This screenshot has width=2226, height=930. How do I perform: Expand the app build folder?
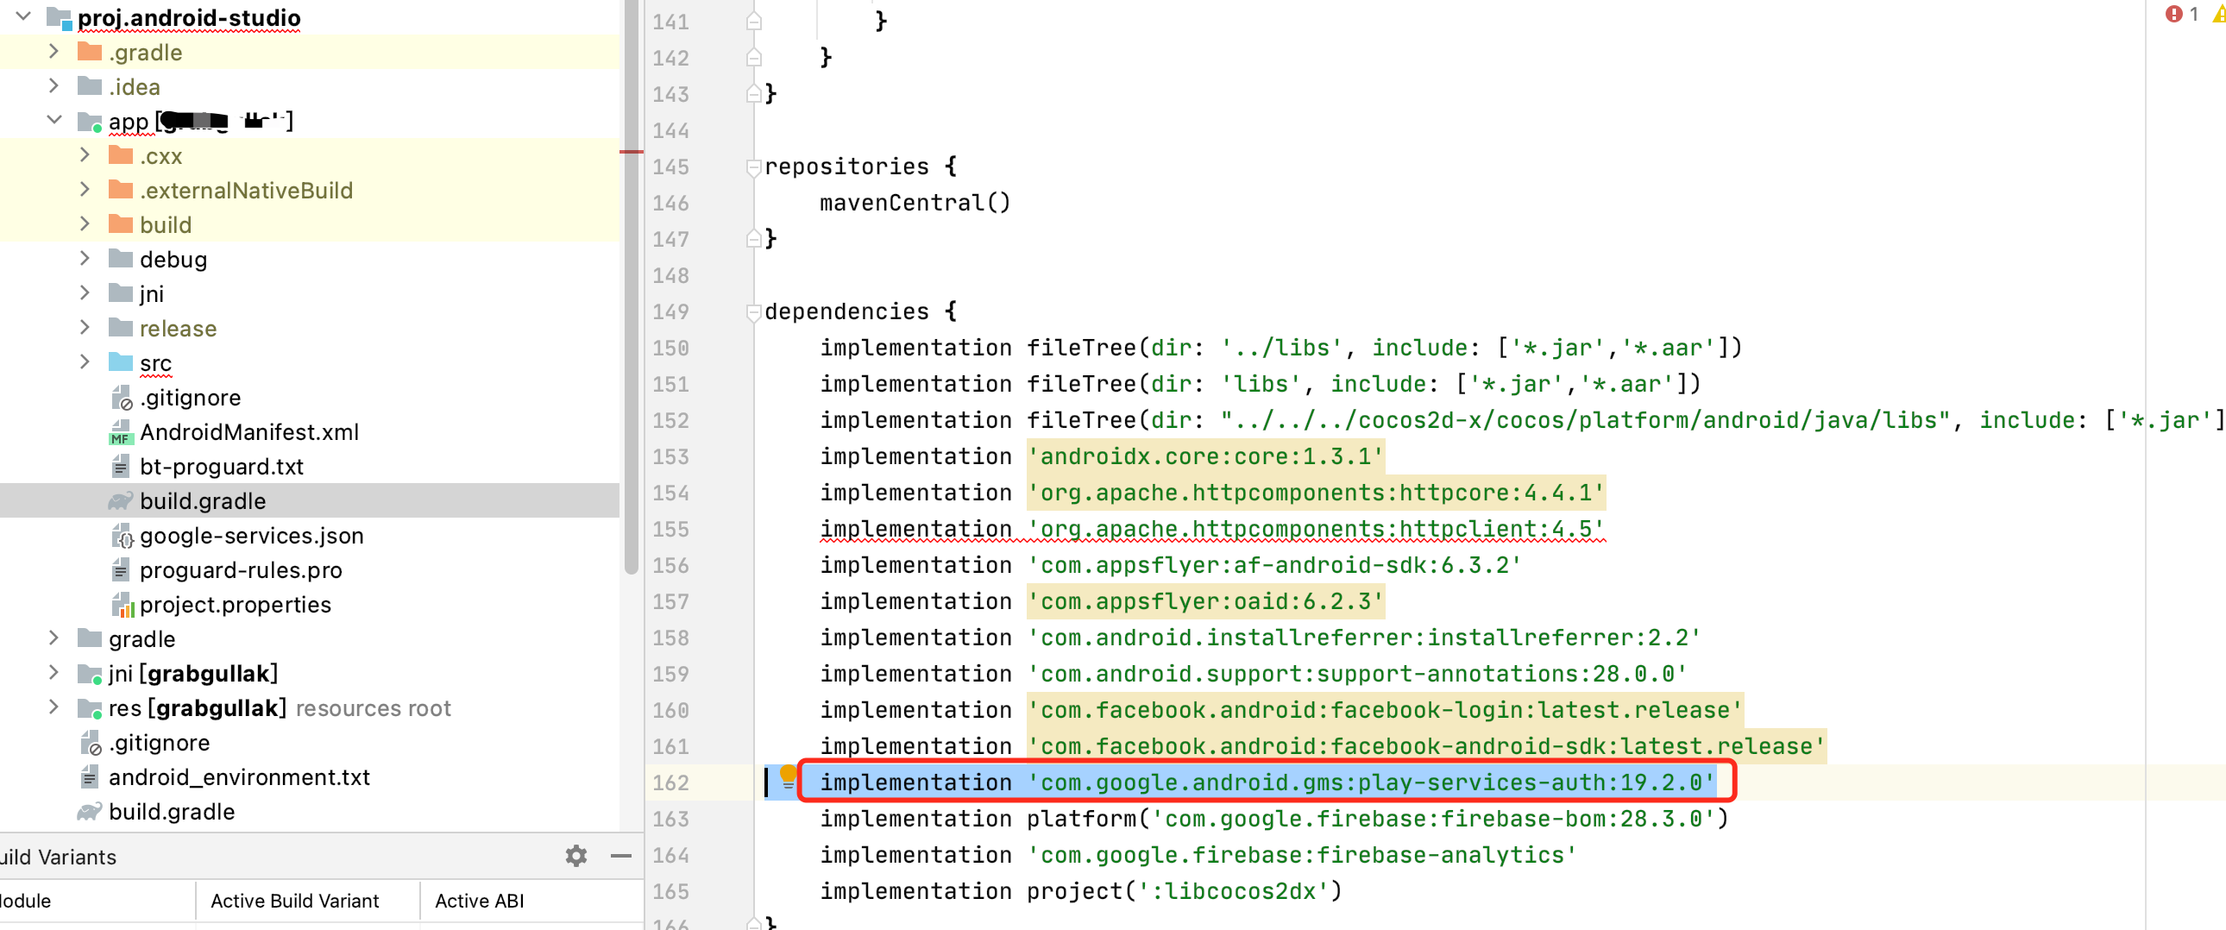pos(85,223)
